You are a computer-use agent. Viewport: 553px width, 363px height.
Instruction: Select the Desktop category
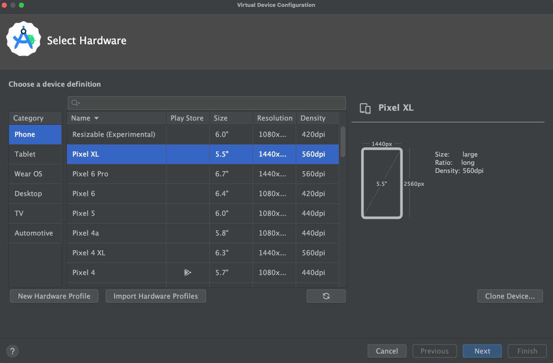pos(28,194)
